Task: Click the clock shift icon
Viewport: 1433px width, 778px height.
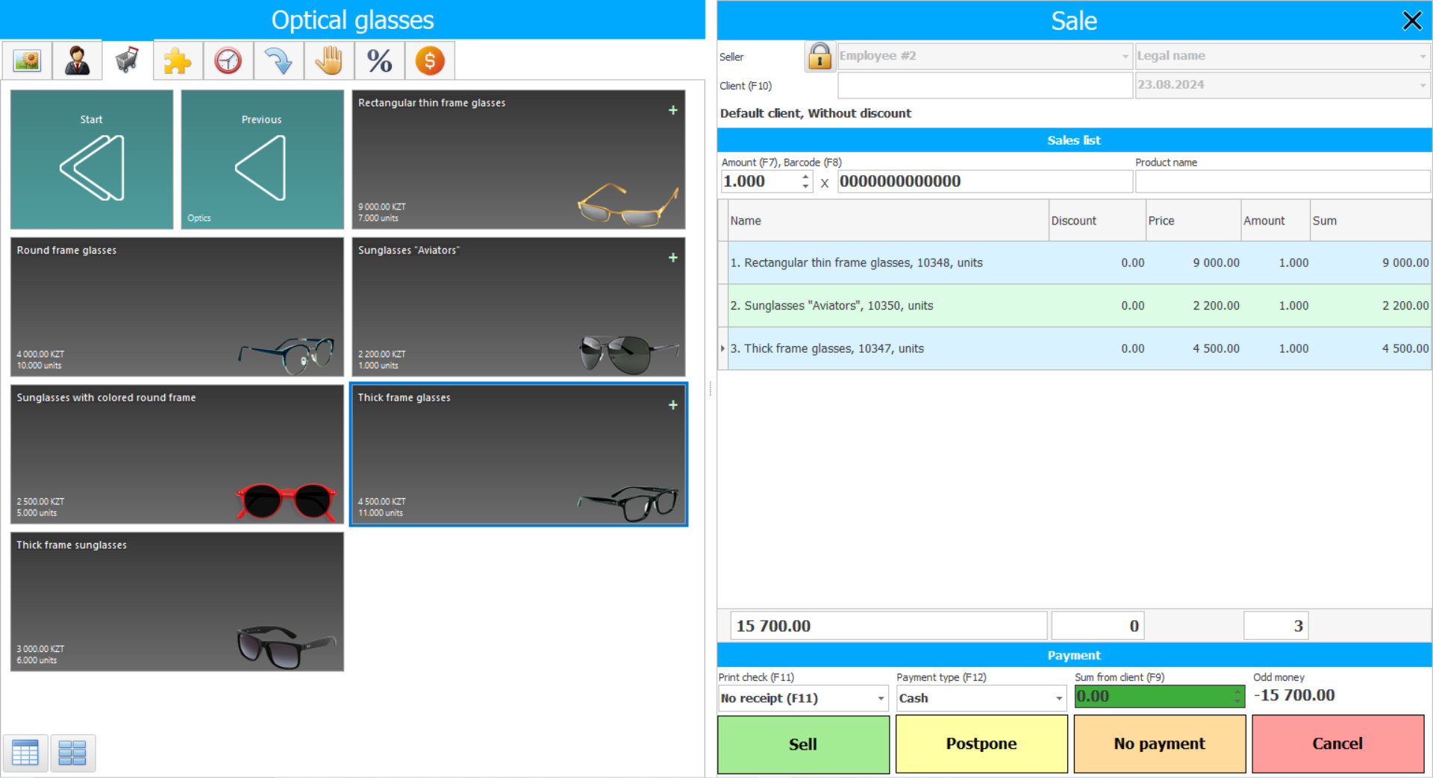Action: click(x=228, y=60)
